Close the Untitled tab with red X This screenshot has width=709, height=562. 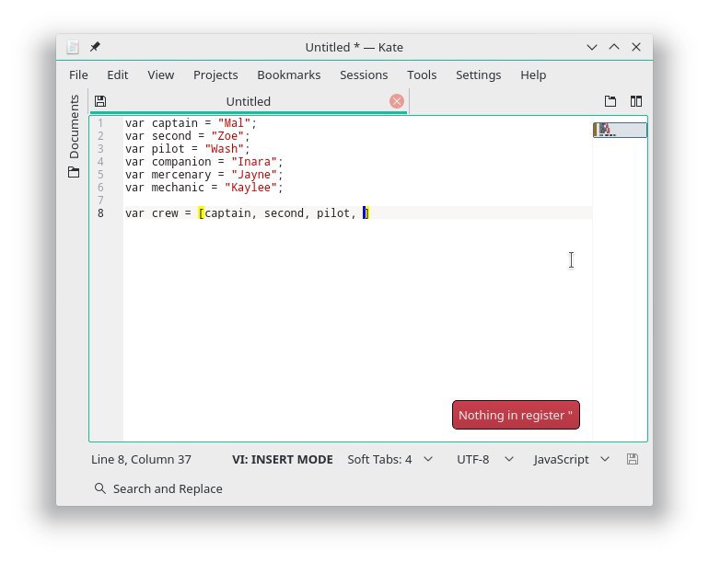pyautogui.click(x=397, y=101)
